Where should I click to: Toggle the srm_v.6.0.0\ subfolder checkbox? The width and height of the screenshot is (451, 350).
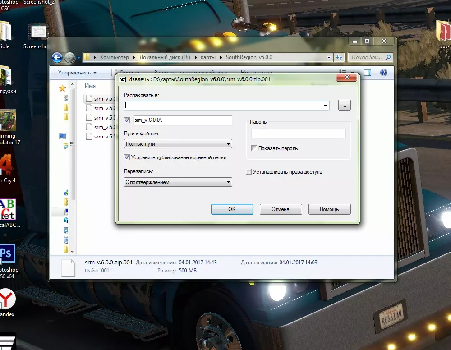point(127,120)
